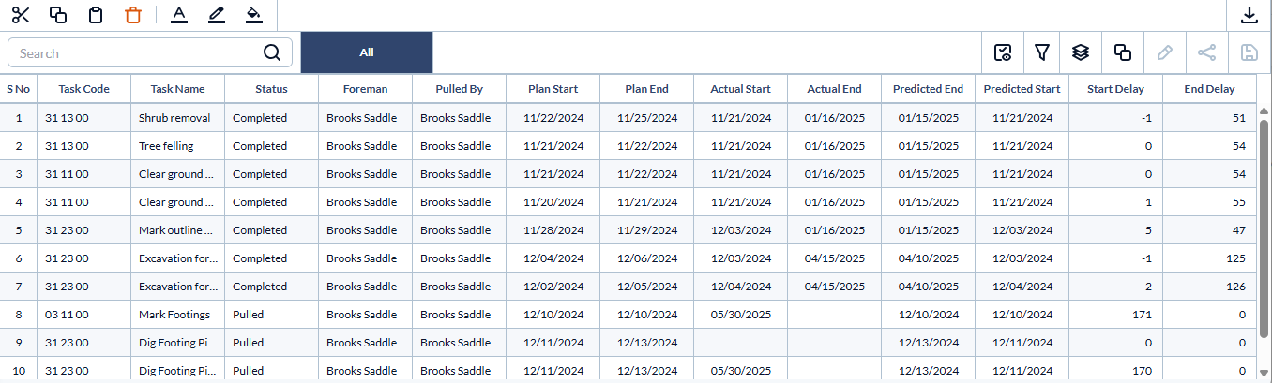Click the orange Delete trash icon
This screenshot has width=1272, height=383.
click(132, 15)
